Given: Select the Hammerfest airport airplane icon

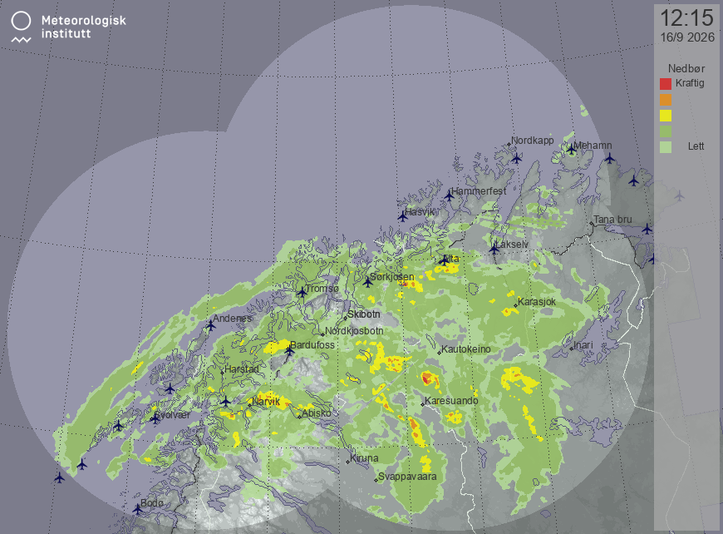Looking at the screenshot, I should point(449,195).
